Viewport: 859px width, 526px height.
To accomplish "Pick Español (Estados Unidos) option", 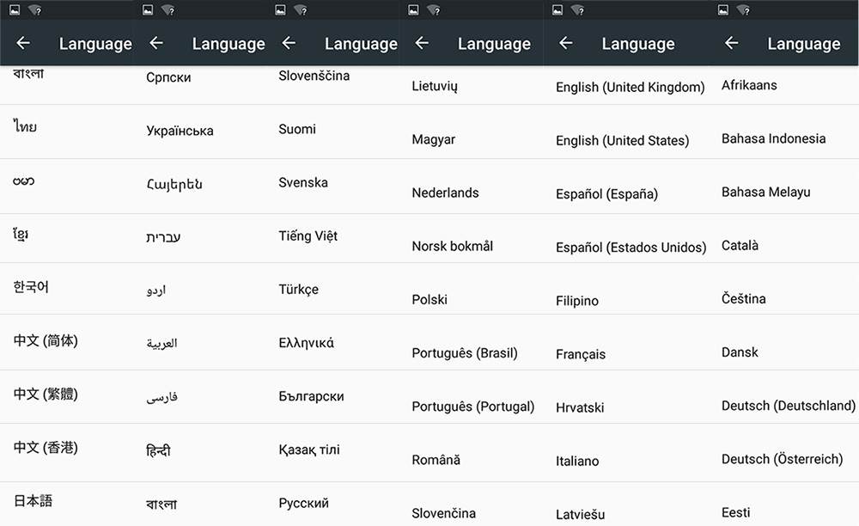I will click(631, 248).
